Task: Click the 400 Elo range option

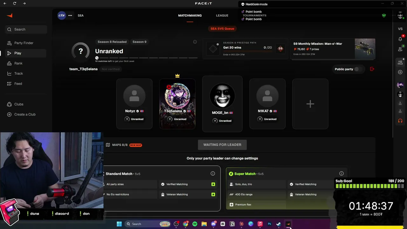Action: point(257,194)
